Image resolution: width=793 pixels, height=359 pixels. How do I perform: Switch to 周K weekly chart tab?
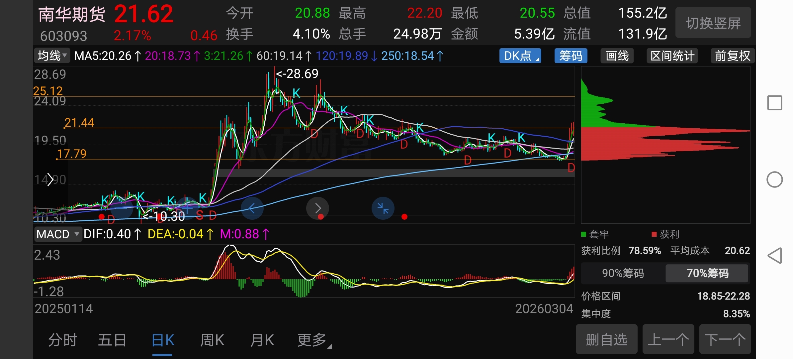[212, 340]
